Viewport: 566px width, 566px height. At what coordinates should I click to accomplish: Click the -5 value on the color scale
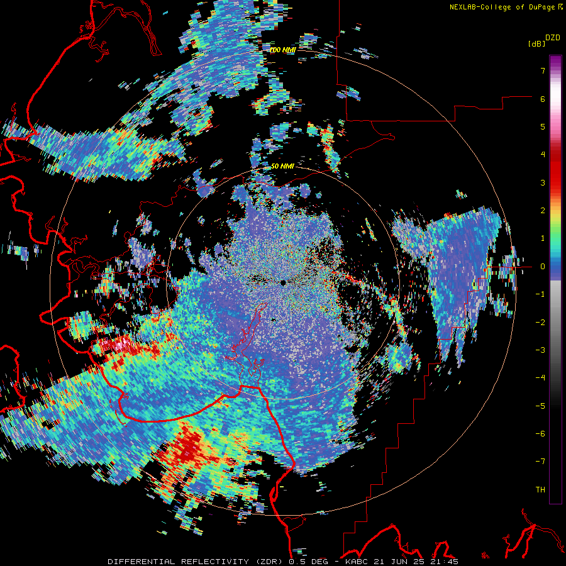tap(540, 406)
